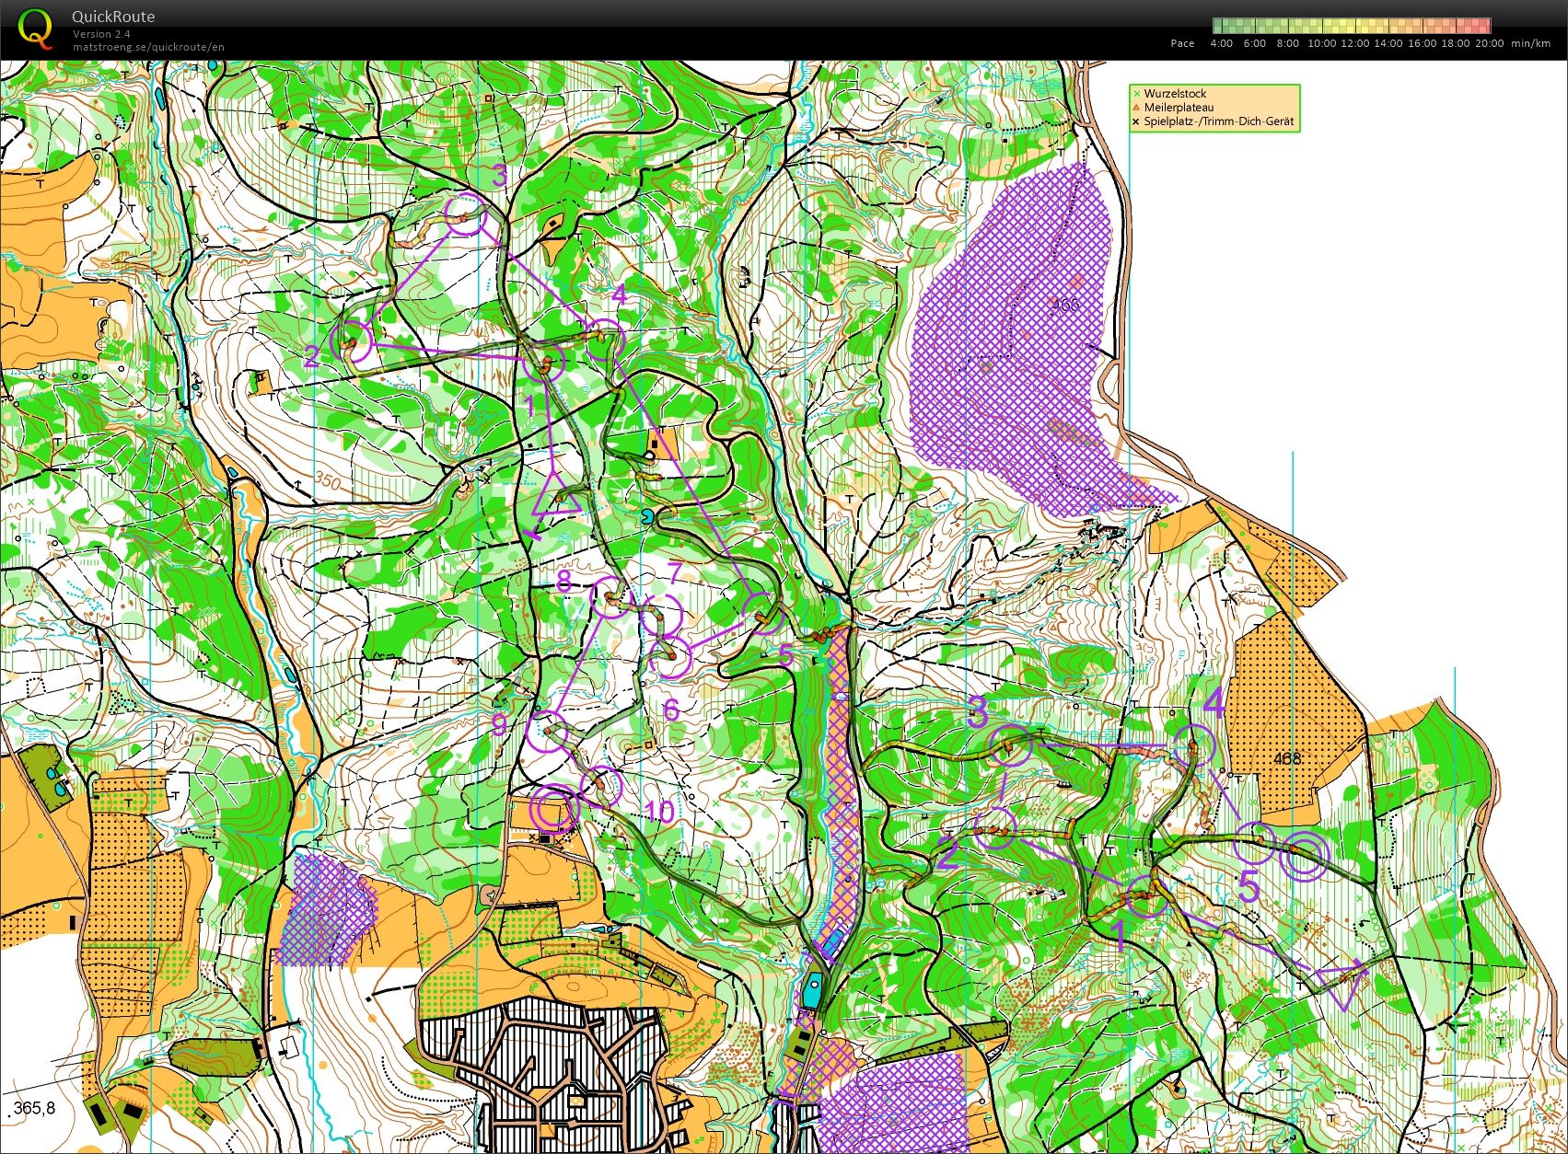Open the matstroeng.se/quickroute/en link

pos(148,47)
